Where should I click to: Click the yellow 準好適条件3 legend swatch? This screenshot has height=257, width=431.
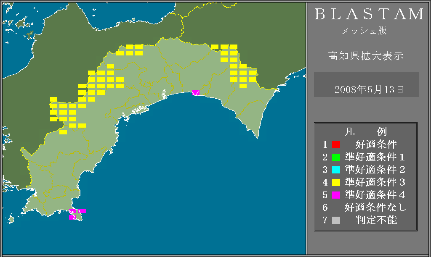click(336, 183)
